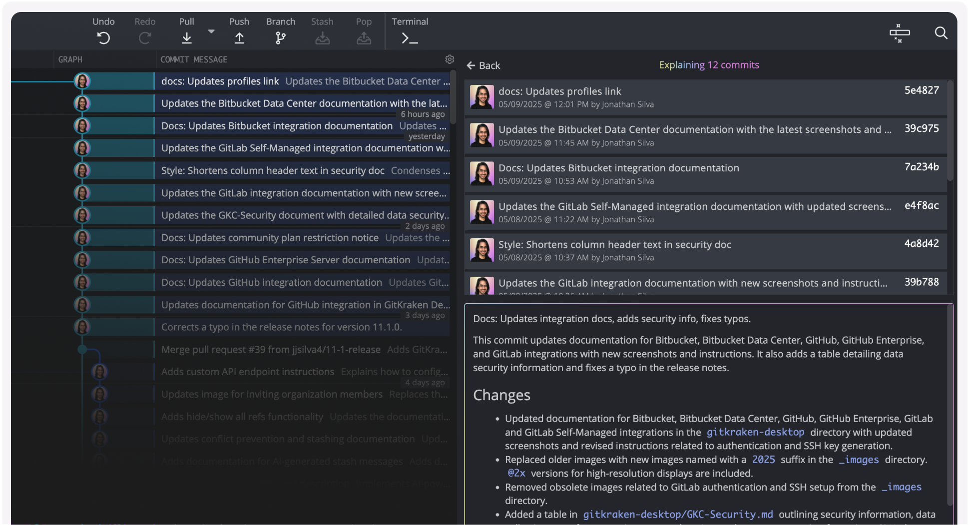This screenshot has width=969, height=525.
Task: Click author avatar on 'docs: Updates profiles link' graph node
Action: click(82, 81)
